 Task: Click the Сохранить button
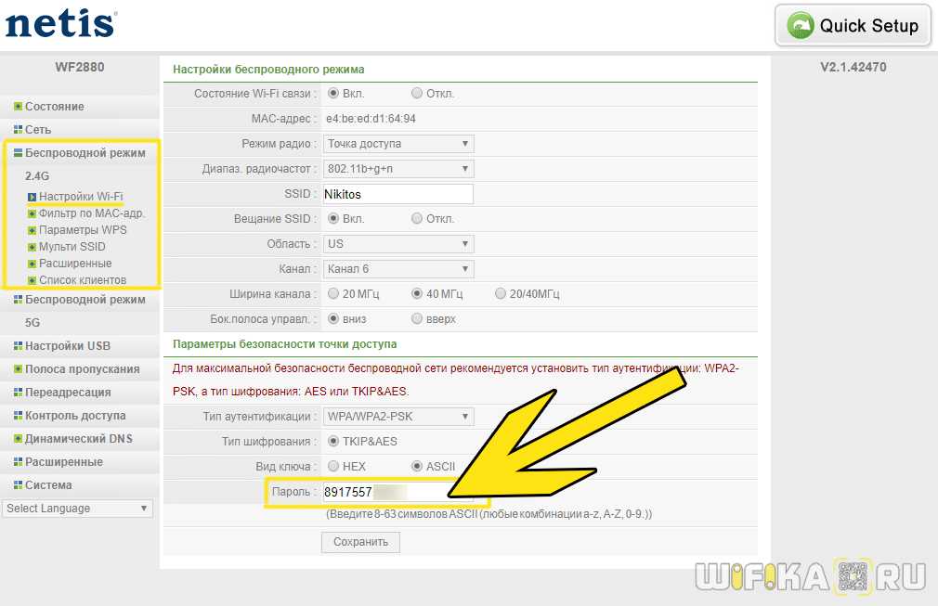360,542
